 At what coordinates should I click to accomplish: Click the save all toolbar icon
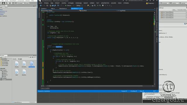tap(55, 6)
